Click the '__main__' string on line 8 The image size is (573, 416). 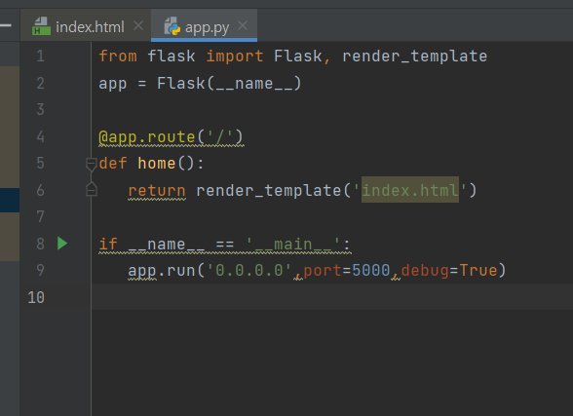(x=292, y=244)
